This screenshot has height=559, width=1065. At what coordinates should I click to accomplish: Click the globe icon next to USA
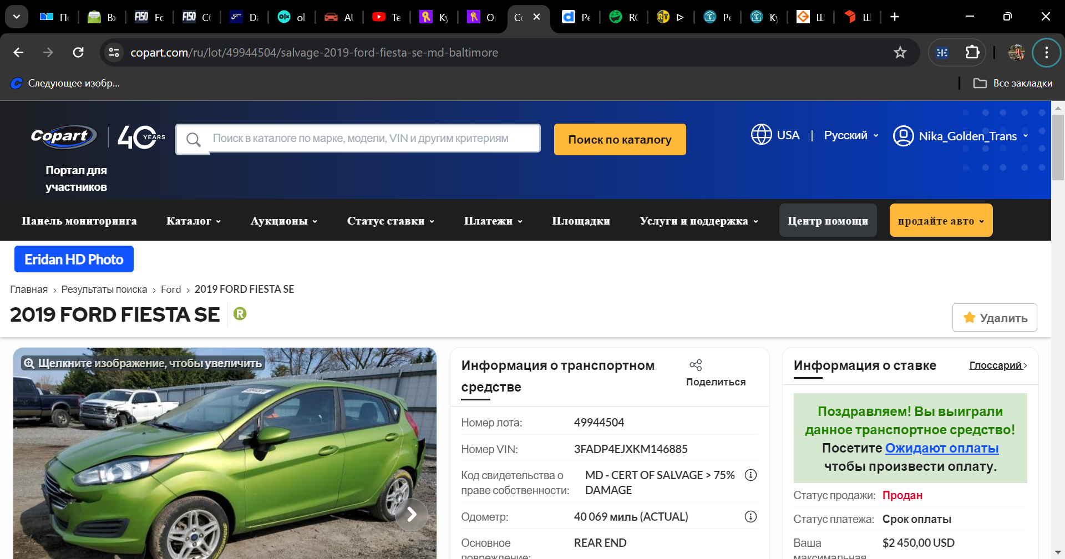click(761, 135)
